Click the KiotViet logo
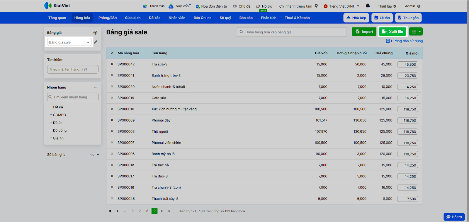469x222 pixels. point(57,6)
